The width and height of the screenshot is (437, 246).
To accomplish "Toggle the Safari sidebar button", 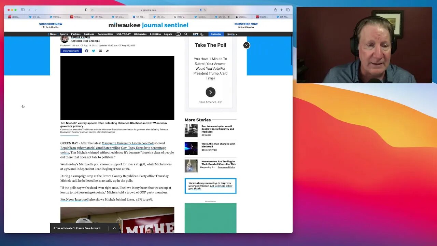I will 23,10.
